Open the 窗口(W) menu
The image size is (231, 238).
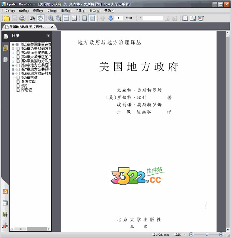coord(95,11)
